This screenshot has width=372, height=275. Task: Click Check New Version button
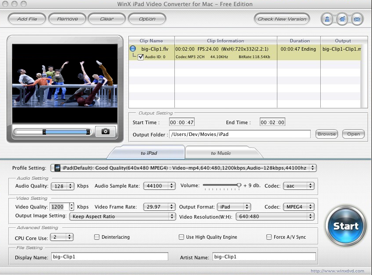[x=282, y=19]
